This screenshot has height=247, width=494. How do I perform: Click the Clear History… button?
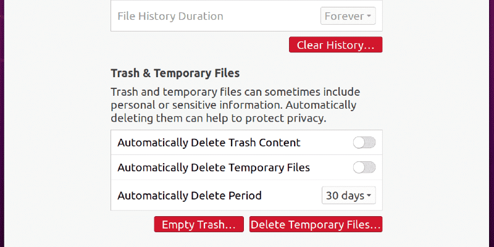[x=335, y=45]
